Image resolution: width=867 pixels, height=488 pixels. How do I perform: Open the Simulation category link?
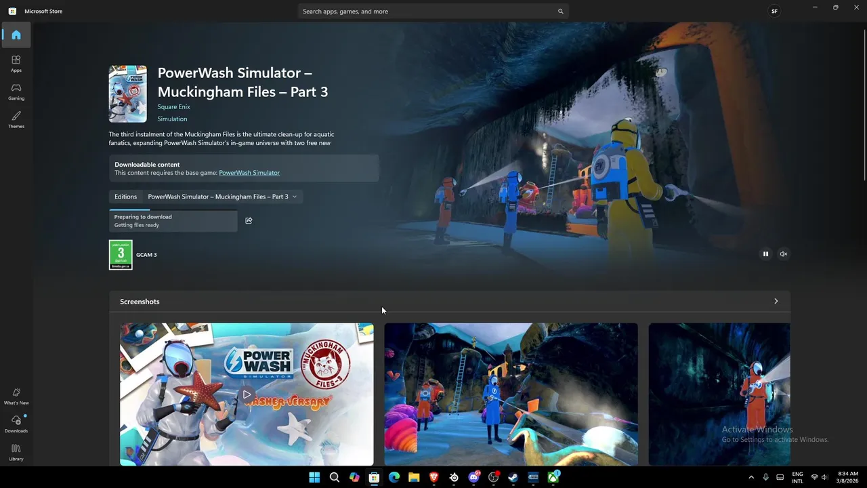point(172,119)
